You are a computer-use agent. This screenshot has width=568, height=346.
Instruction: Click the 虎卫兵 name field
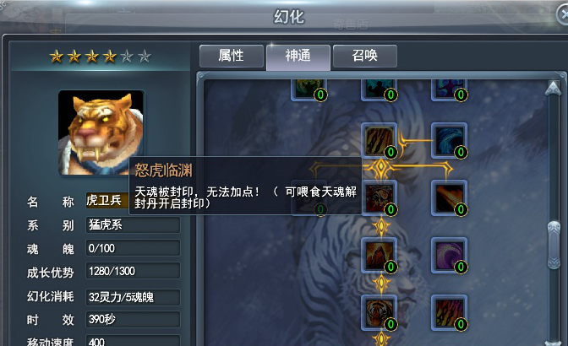107,201
